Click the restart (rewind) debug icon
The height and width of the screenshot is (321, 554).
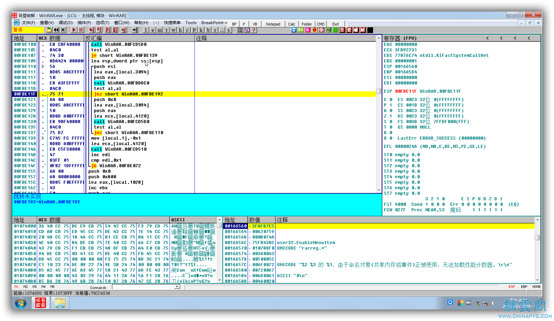(x=56, y=30)
